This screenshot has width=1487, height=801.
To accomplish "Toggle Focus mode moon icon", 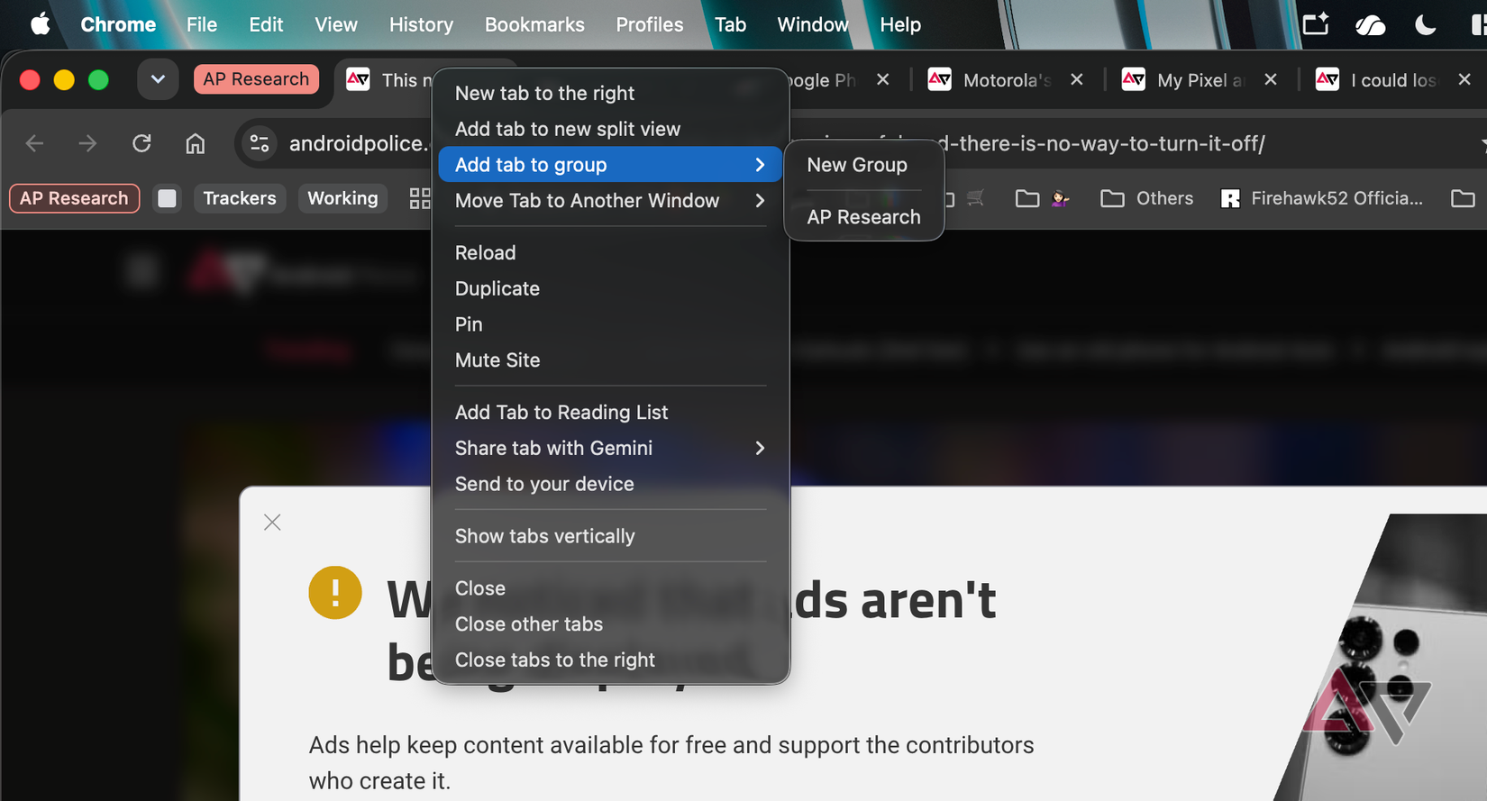I will coord(1426,24).
